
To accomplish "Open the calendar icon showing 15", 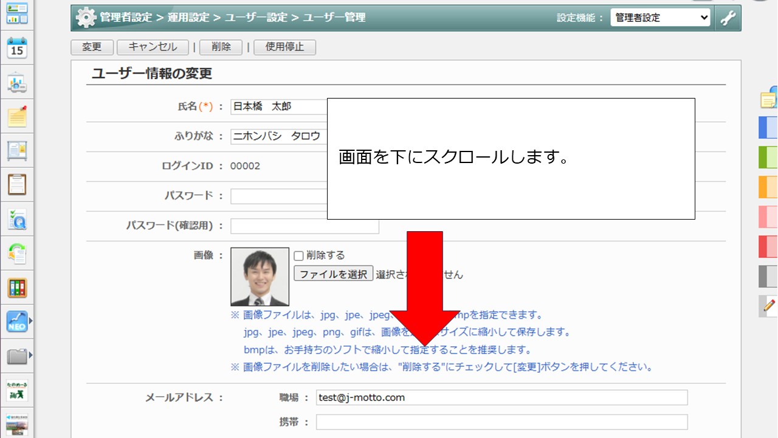I will pos(17,47).
